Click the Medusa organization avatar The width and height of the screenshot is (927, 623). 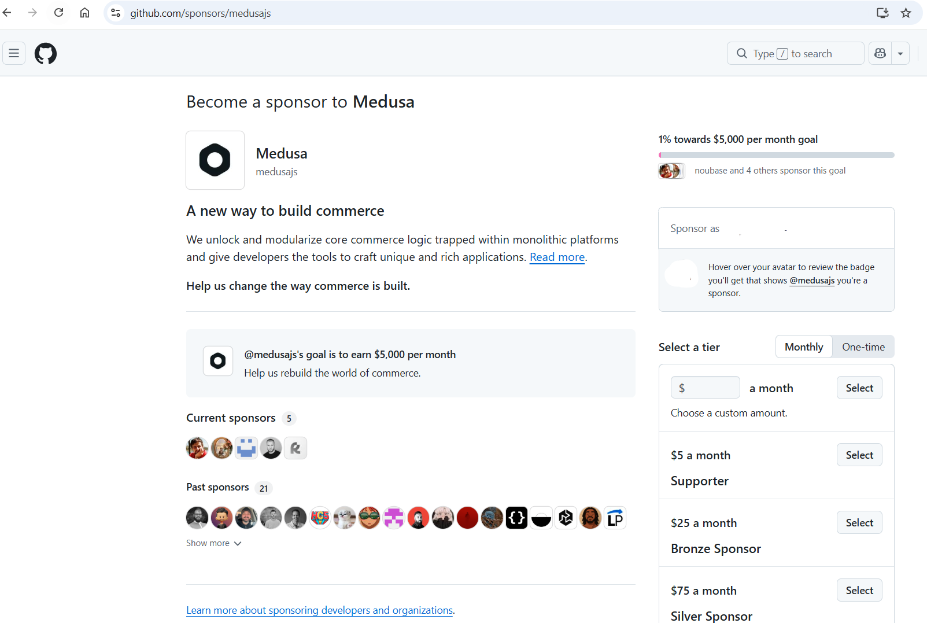click(x=215, y=160)
